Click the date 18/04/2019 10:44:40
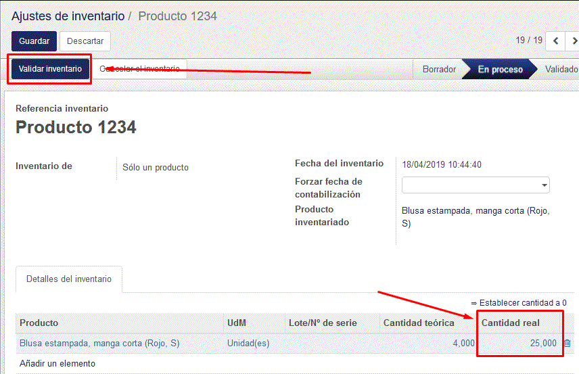The height and width of the screenshot is (374, 579). pos(442,164)
